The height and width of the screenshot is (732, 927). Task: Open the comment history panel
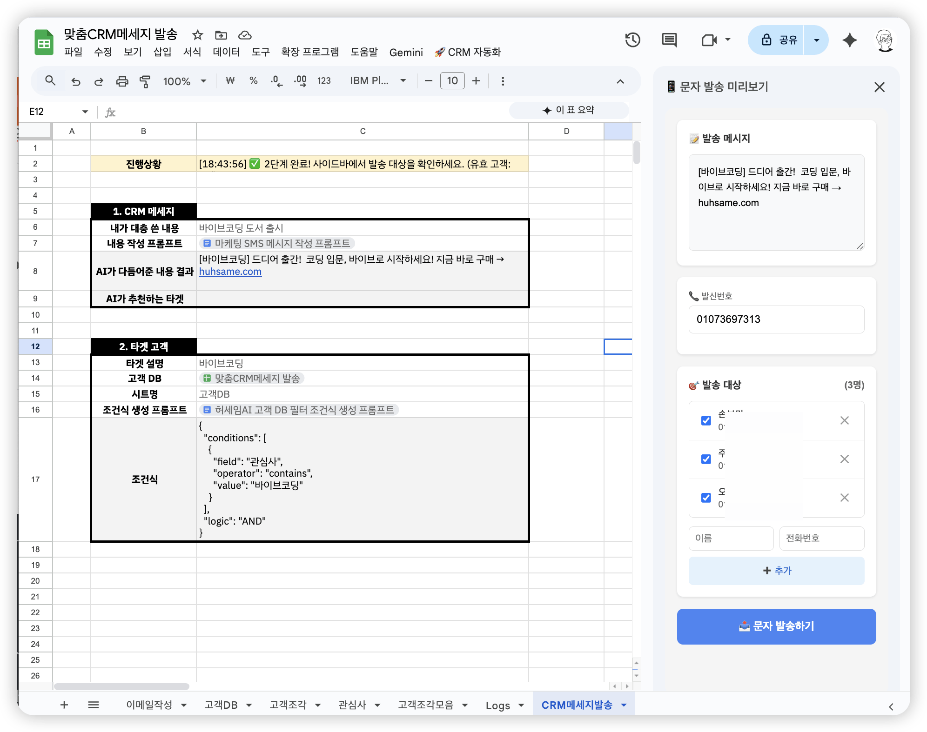click(669, 40)
